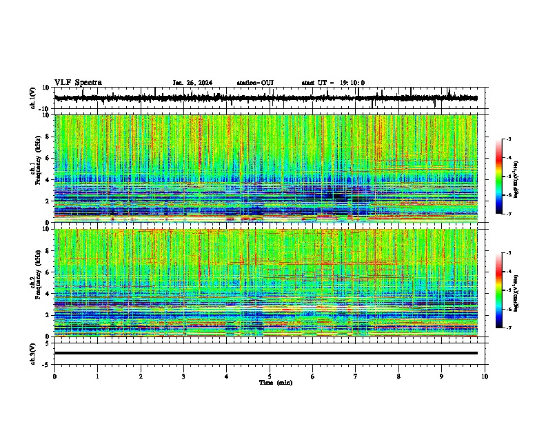Click the "-7" tick on ch.1 colorbar
The image size is (546, 422).
(x=509, y=214)
